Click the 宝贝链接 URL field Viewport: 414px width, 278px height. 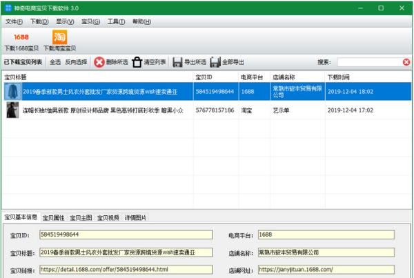coord(126,270)
